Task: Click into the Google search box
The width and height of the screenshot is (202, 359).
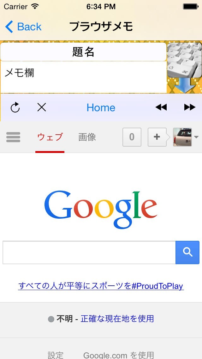Action: pos(89,253)
